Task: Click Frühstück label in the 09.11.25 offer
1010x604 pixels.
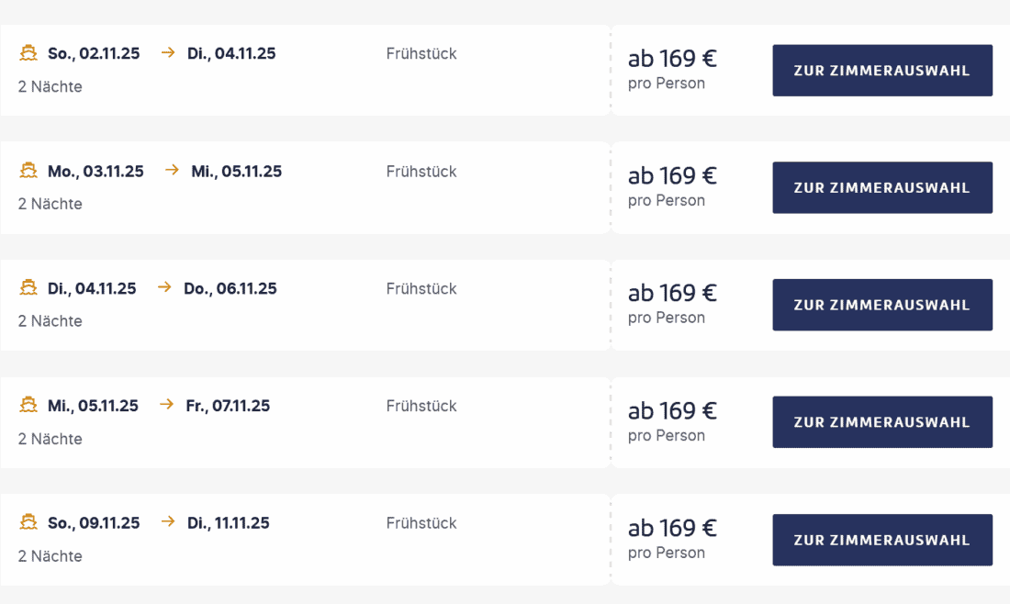Action: click(x=421, y=523)
